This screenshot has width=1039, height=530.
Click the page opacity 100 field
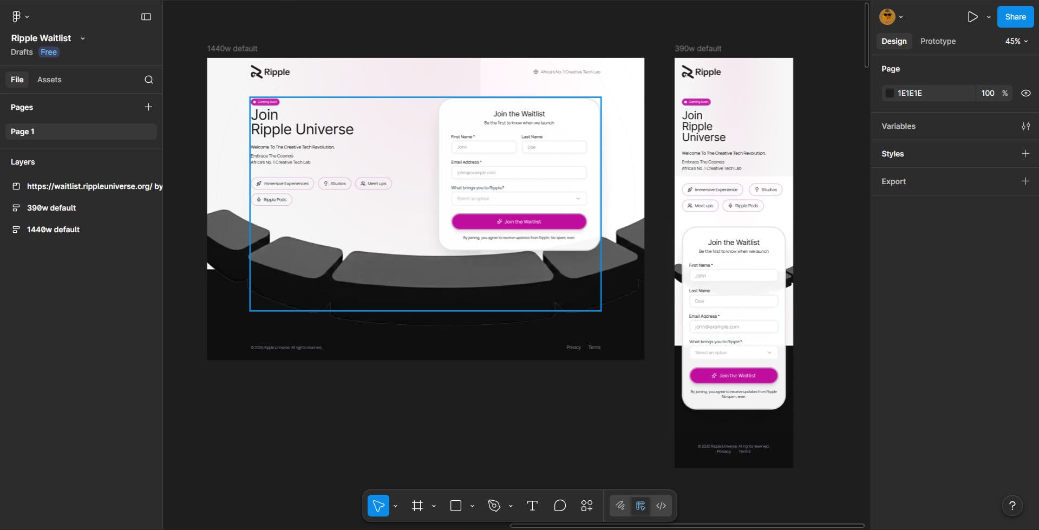click(x=988, y=93)
